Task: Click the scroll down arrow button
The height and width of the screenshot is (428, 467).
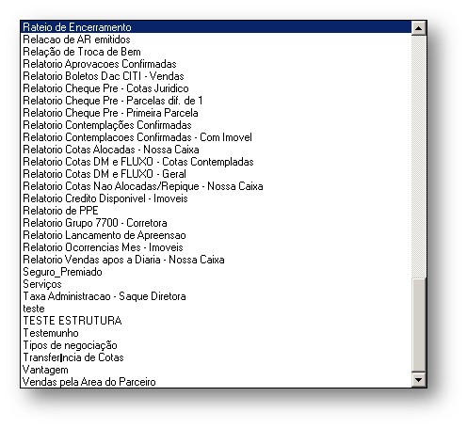Action: tap(418, 380)
